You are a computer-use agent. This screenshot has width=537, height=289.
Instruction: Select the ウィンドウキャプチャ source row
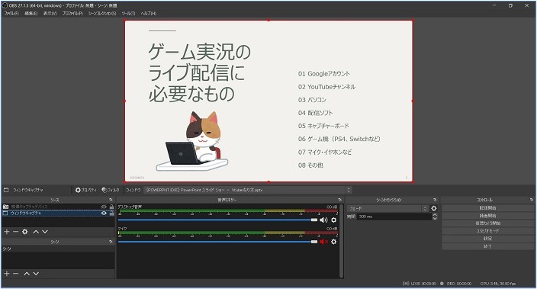point(58,213)
